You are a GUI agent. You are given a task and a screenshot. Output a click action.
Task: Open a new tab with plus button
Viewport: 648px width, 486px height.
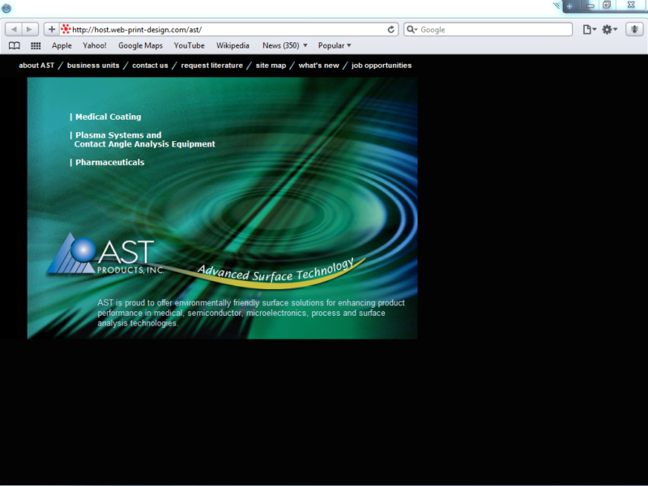(x=569, y=6)
